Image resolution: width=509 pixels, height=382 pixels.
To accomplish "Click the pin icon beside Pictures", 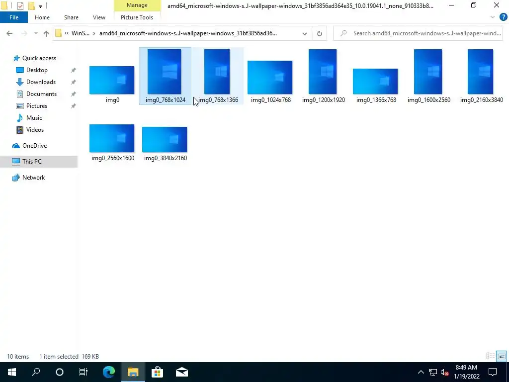I will coord(74,106).
